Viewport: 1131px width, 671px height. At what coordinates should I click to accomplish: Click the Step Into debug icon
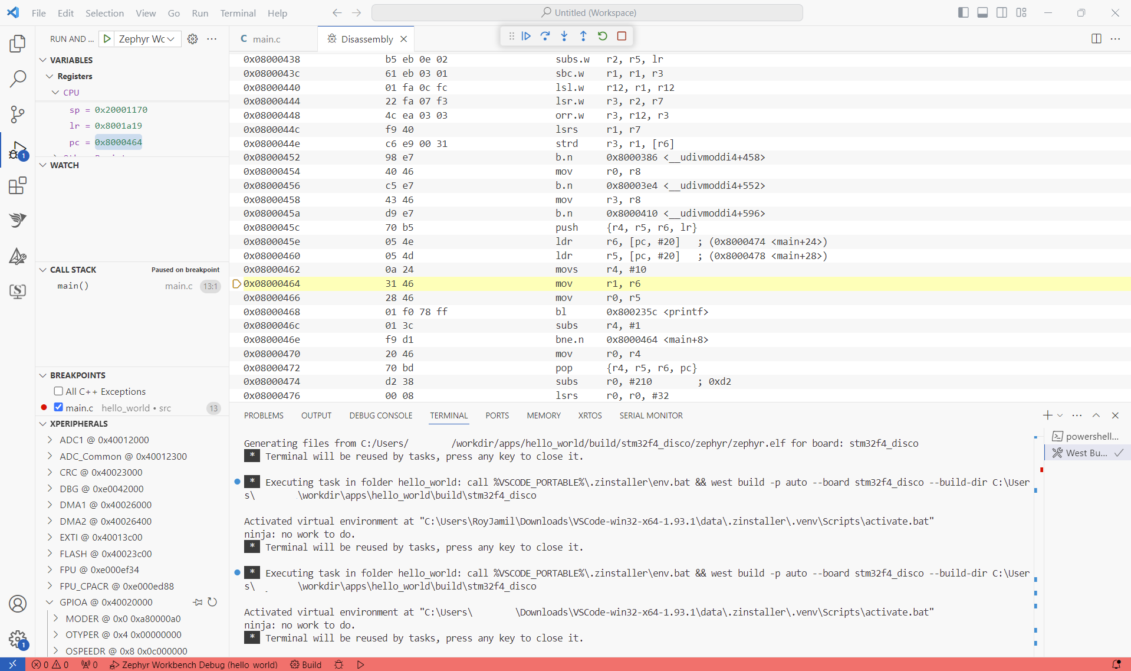point(564,36)
